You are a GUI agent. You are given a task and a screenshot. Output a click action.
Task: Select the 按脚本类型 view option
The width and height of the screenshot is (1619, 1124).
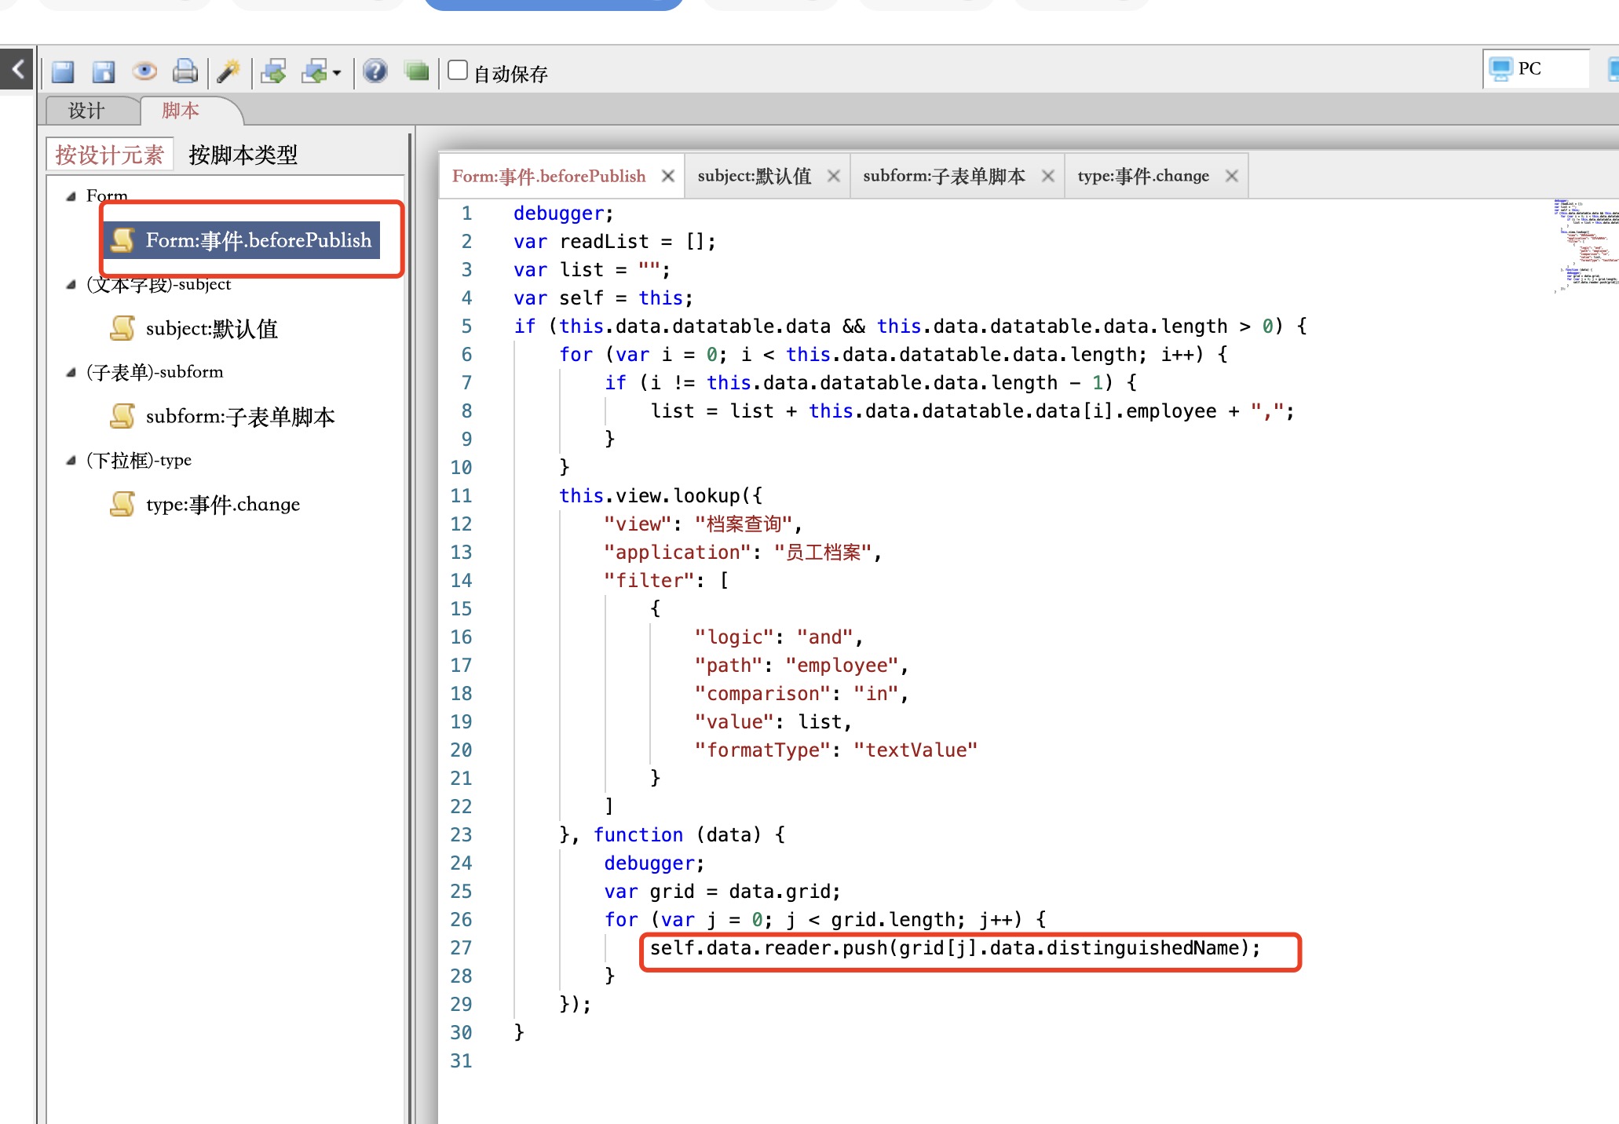243,155
